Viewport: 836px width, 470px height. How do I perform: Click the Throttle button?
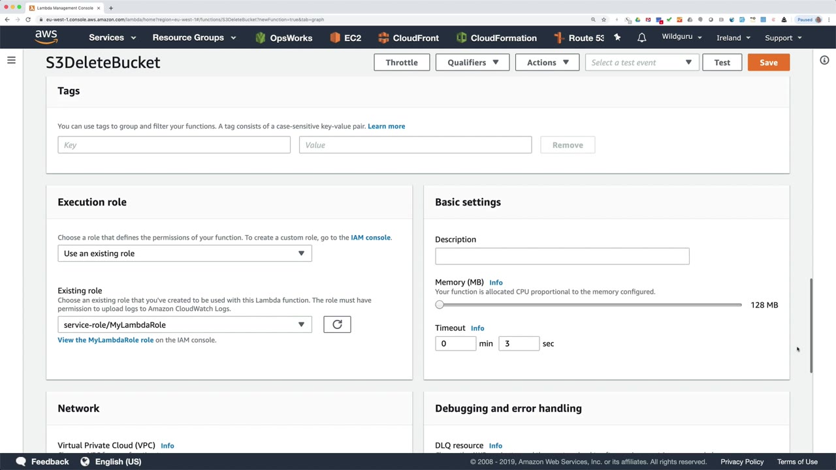pyautogui.click(x=402, y=63)
